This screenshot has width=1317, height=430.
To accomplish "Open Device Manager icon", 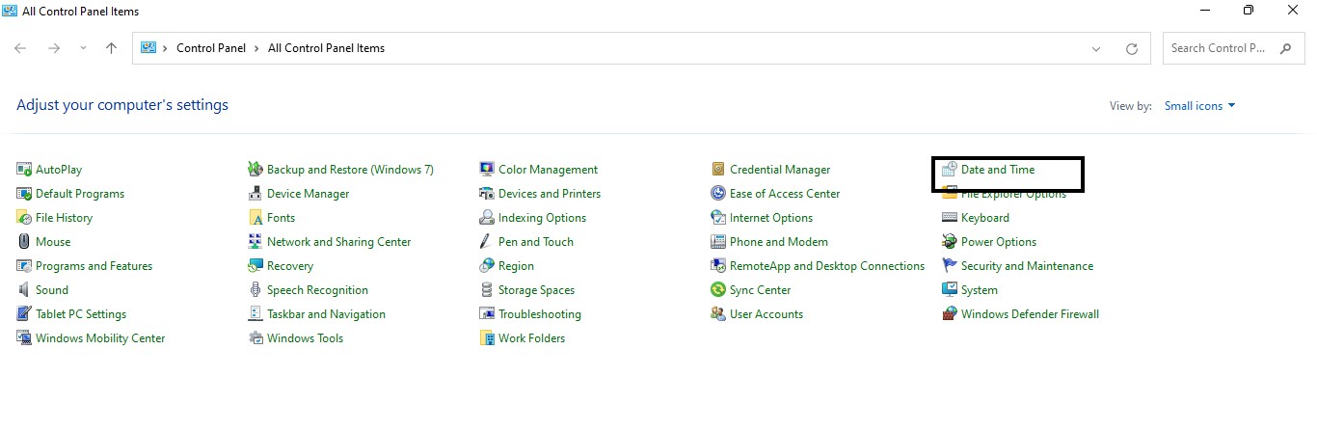I will pyautogui.click(x=255, y=194).
